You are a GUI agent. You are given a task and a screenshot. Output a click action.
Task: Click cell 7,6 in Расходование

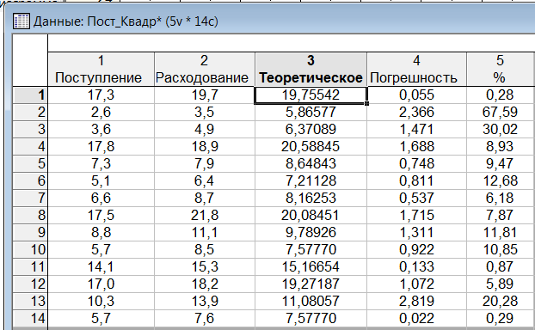(205, 319)
